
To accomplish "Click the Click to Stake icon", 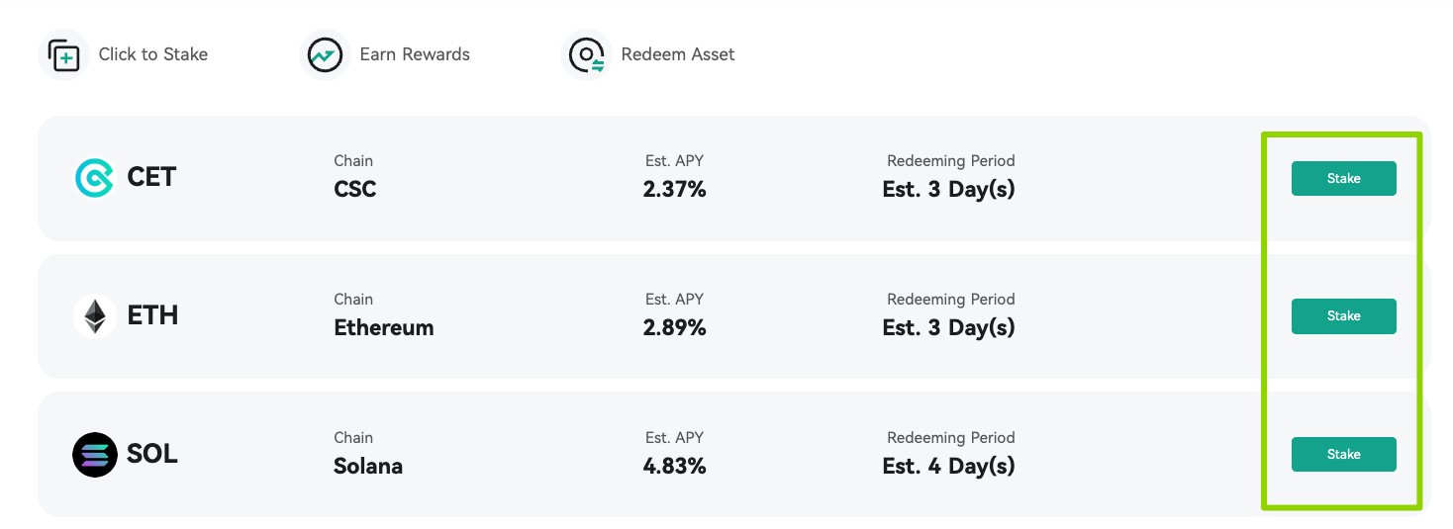I will click(63, 54).
